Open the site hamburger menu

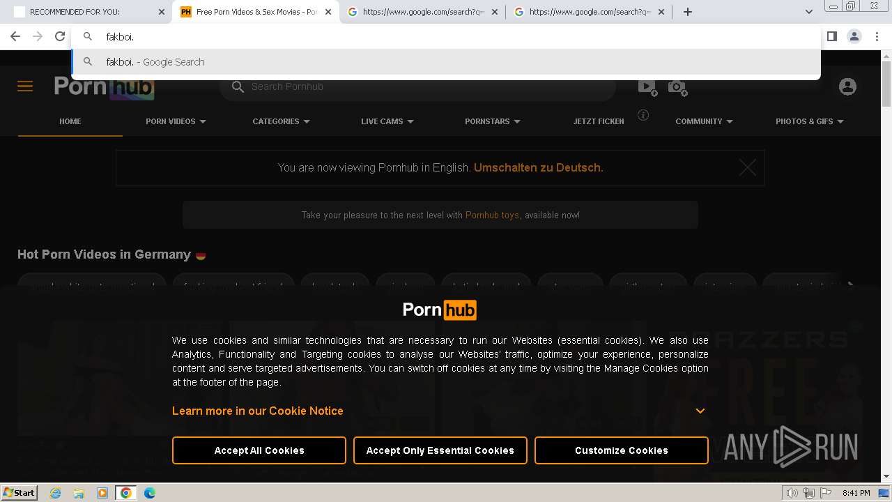click(x=25, y=86)
